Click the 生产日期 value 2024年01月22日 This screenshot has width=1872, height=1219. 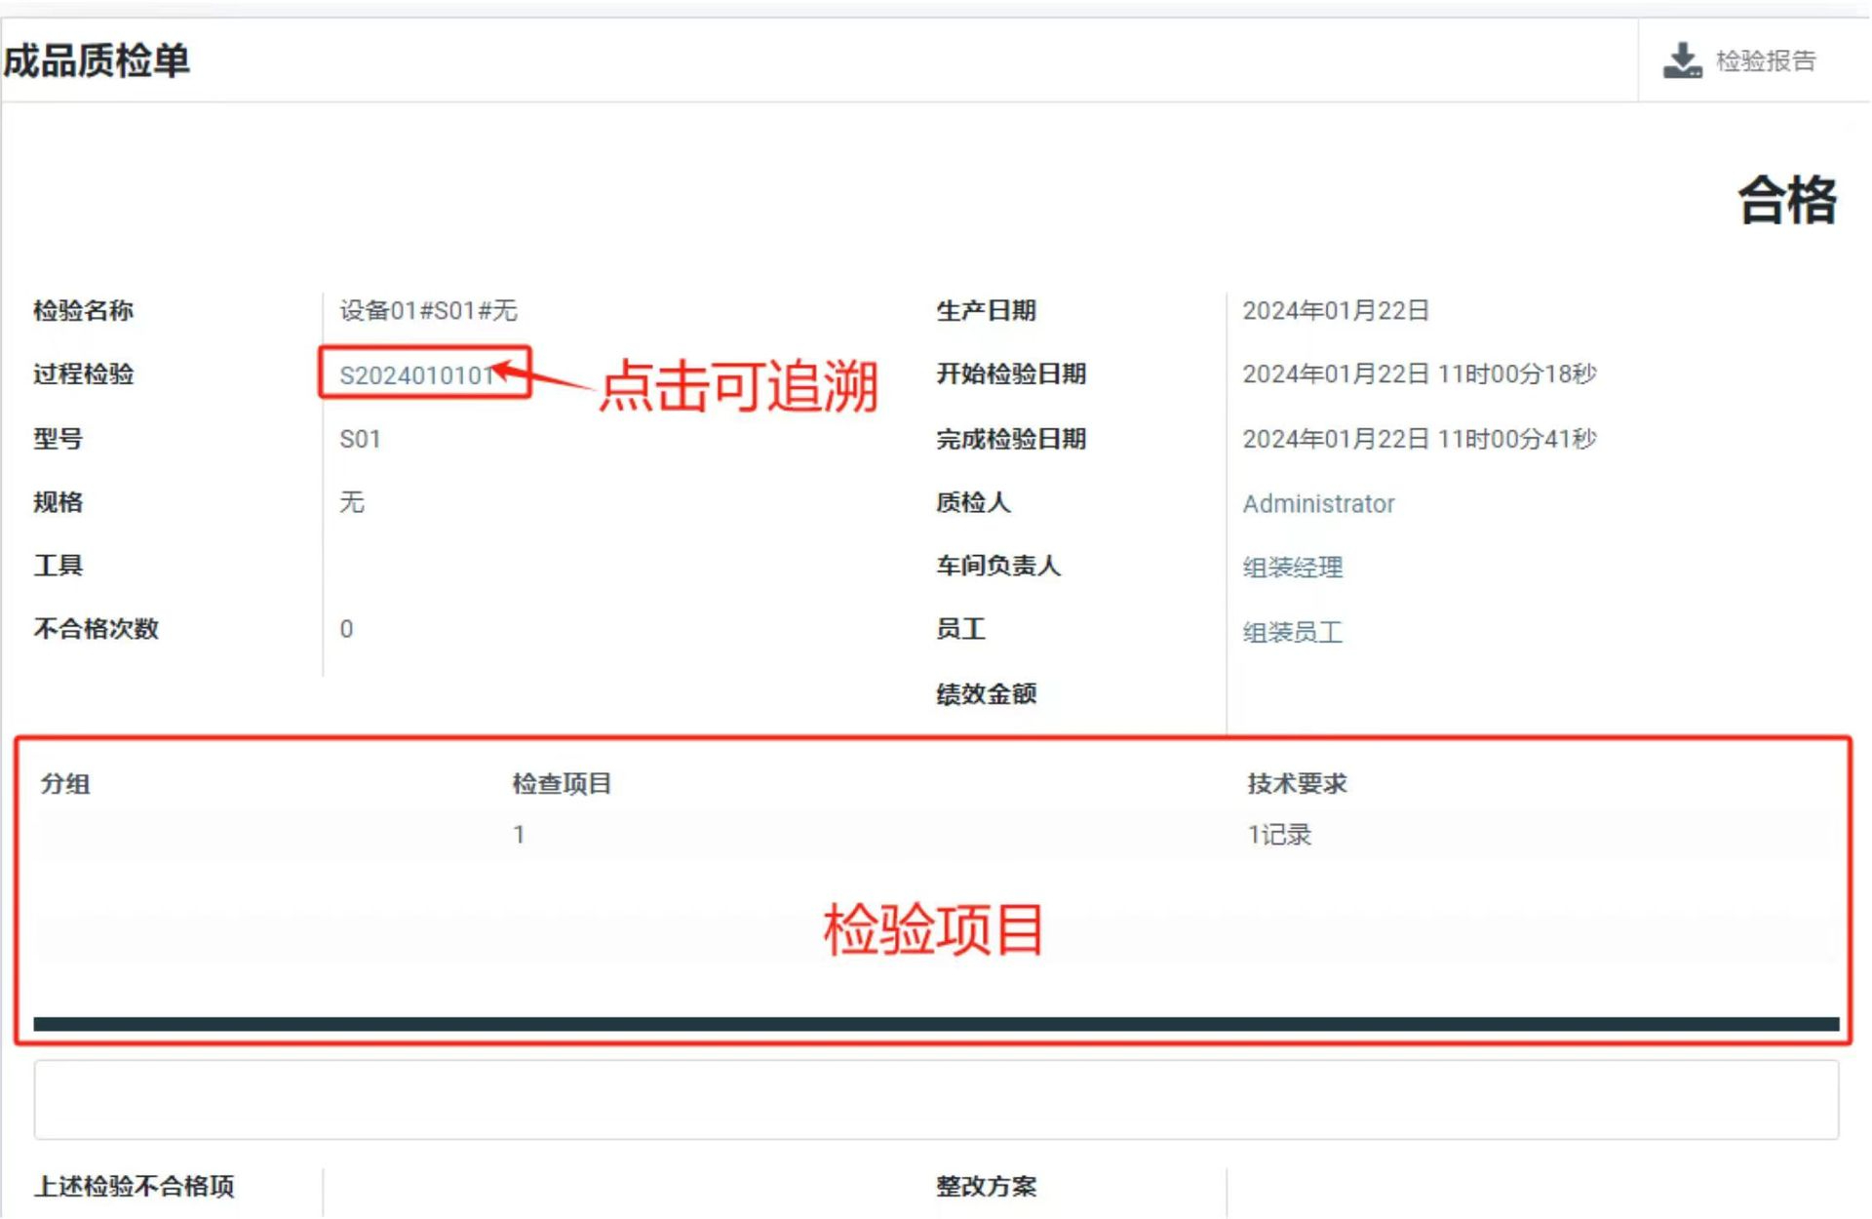[1335, 311]
